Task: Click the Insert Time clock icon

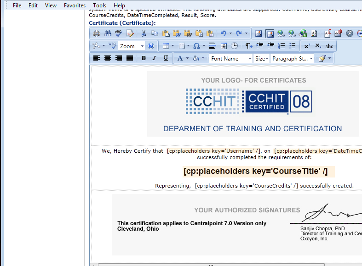Action: (235, 46)
